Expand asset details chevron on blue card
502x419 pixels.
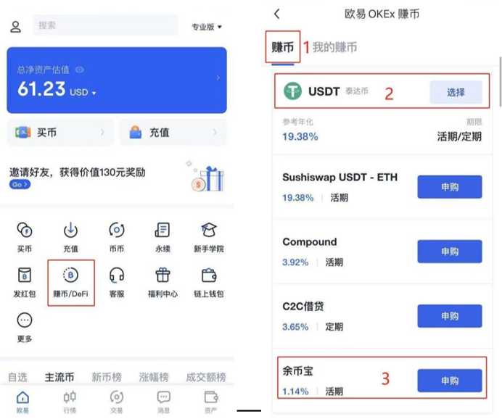click(x=218, y=78)
